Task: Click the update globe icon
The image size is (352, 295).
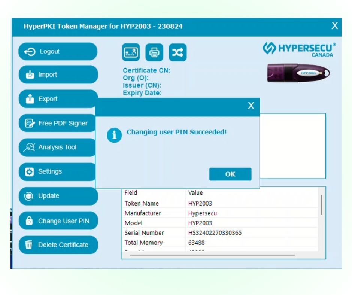Action: click(x=29, y=196)
